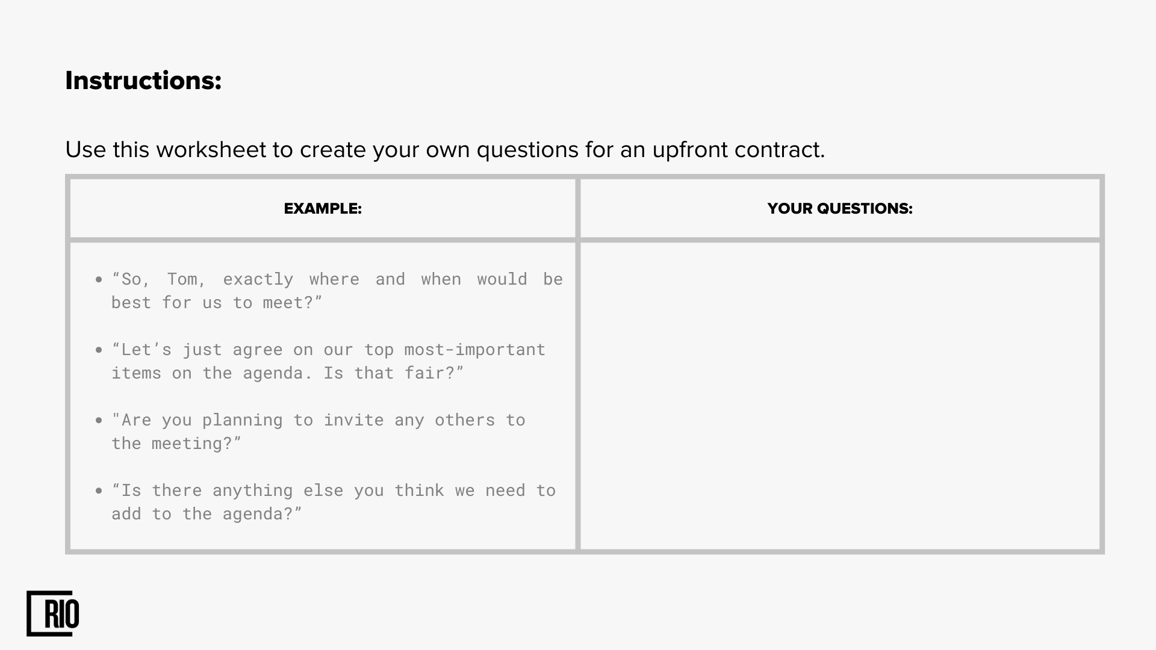1156x650 pixels.
Task: Click the bullet before "Are you planning"
Action: 99,420
